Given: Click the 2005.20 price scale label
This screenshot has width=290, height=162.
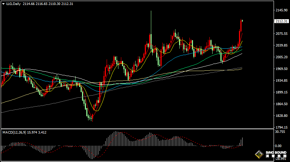Looking at the screenshot, I should [x=281, y=57].
